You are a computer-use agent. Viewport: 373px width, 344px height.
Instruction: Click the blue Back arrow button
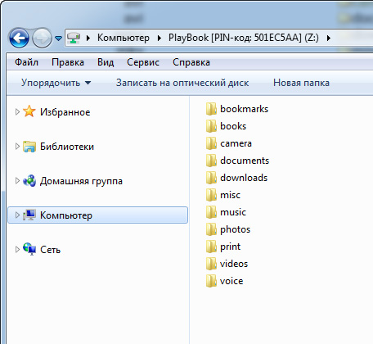[x=19, y=38]
